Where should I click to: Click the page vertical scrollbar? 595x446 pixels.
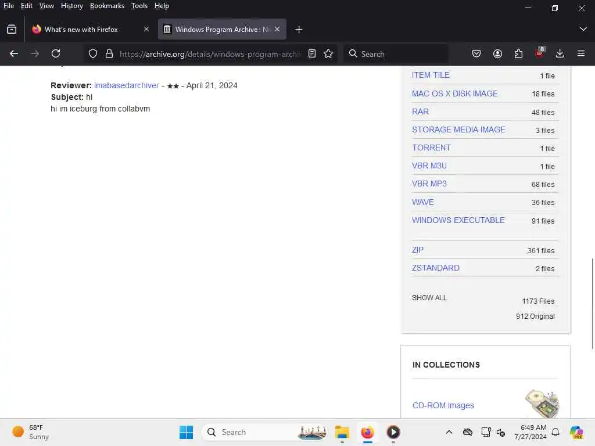pyautogui.click(x=592, y=303)
